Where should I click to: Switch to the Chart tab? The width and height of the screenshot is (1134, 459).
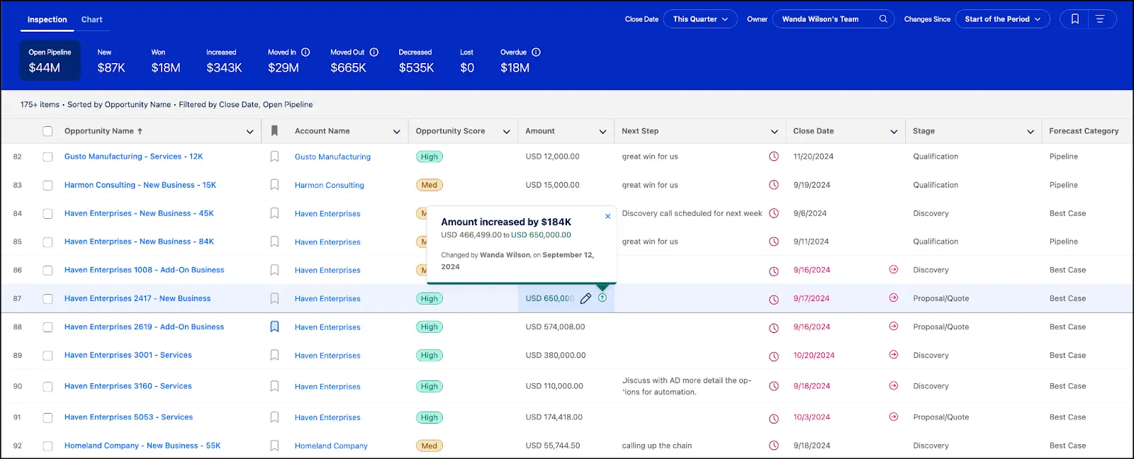[x=91, y=20]
